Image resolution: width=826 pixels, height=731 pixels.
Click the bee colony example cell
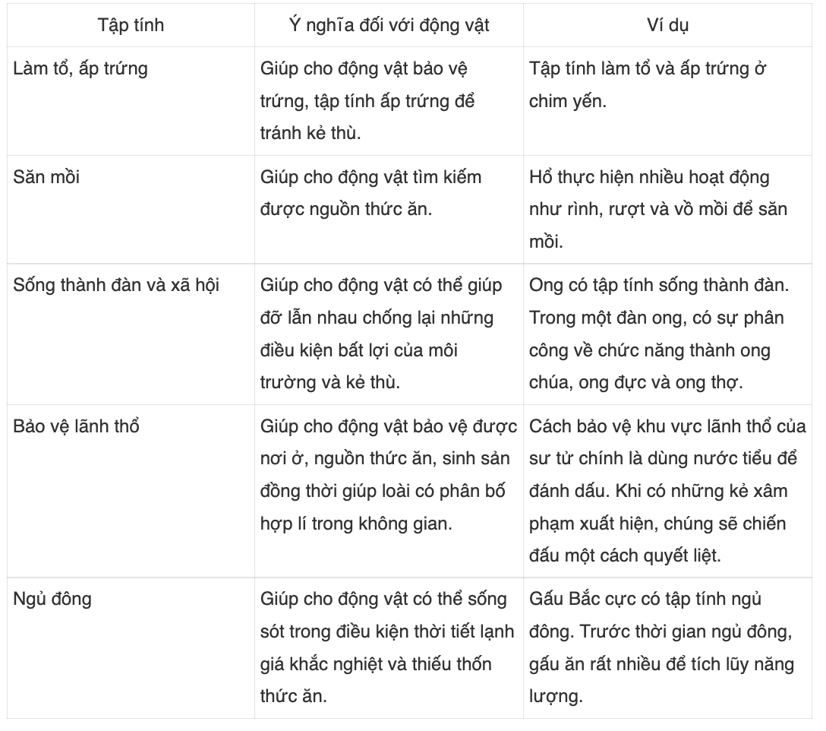tap(667, 334)
